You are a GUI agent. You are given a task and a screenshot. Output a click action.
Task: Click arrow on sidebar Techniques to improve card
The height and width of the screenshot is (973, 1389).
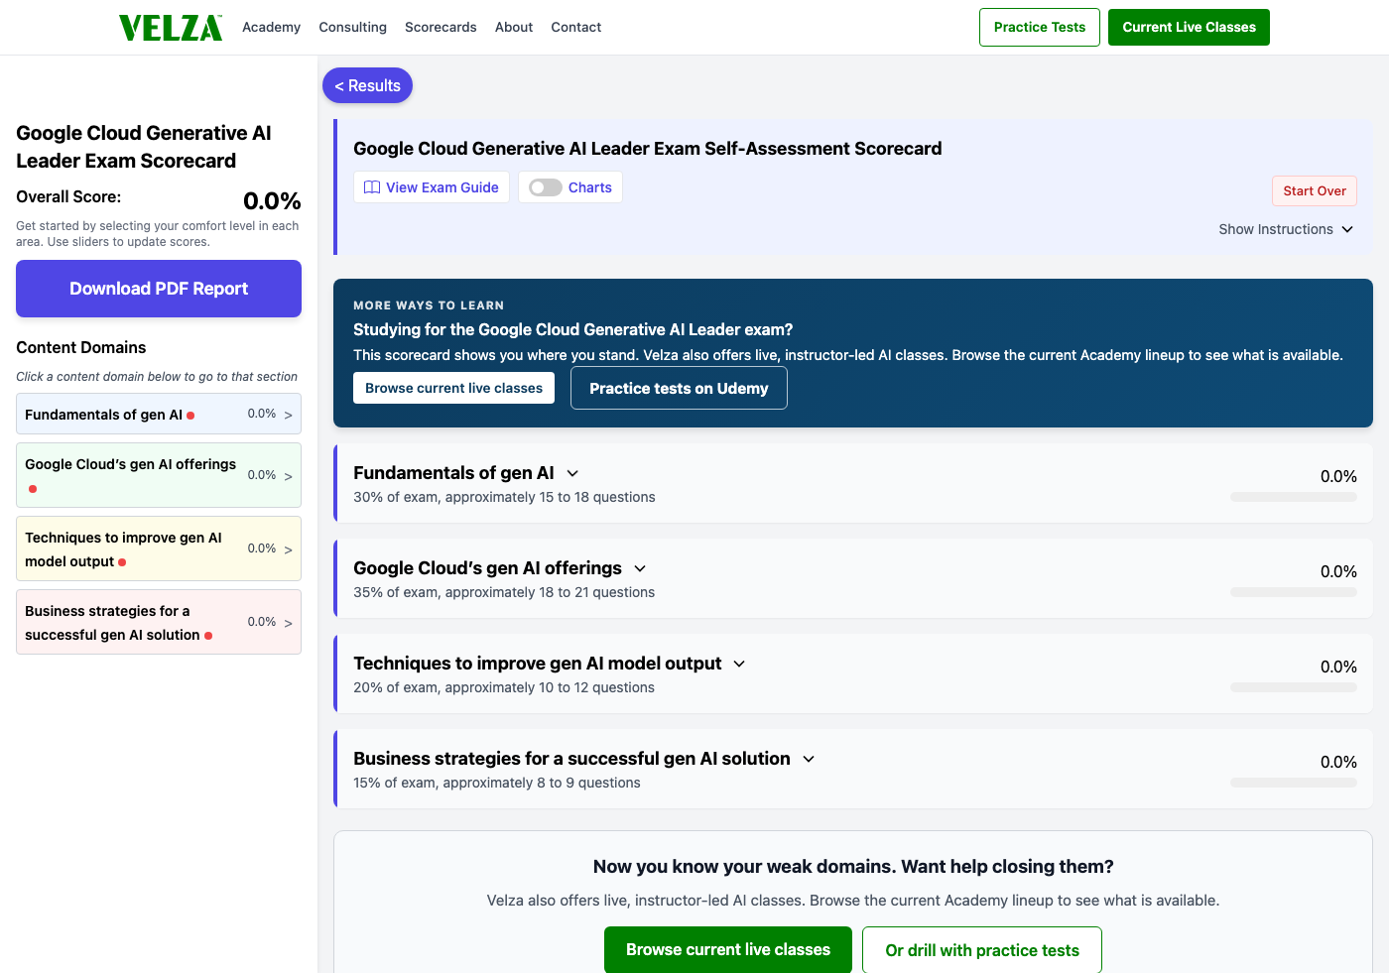pos(289,549)
